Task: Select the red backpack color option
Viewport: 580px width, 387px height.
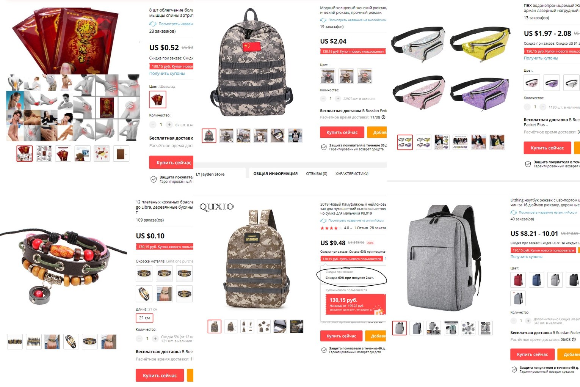Action: pyautogui.click(x=518, y=280)
